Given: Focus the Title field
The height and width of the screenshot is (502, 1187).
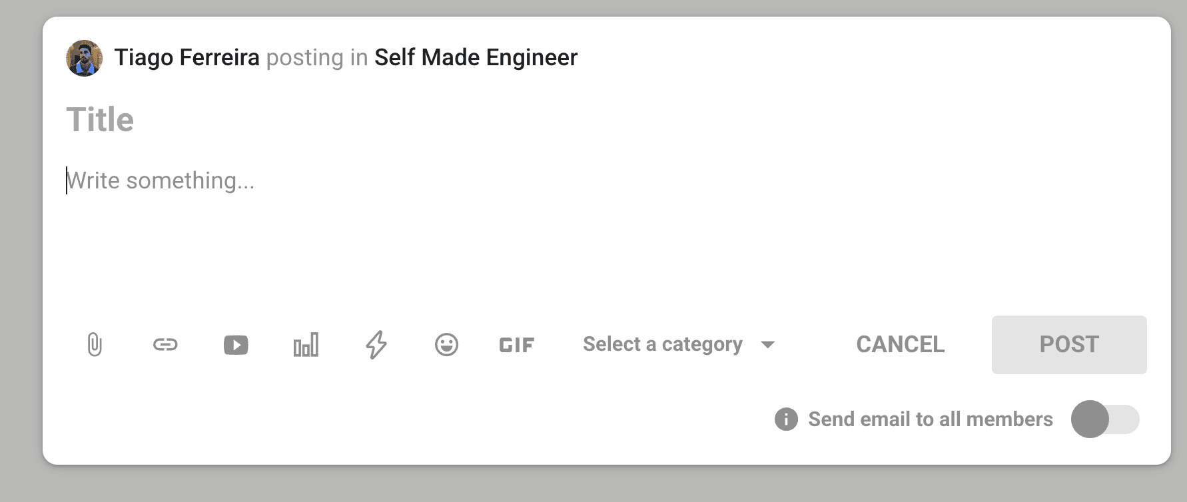Looking at the screenshot, I should [606, 120].
